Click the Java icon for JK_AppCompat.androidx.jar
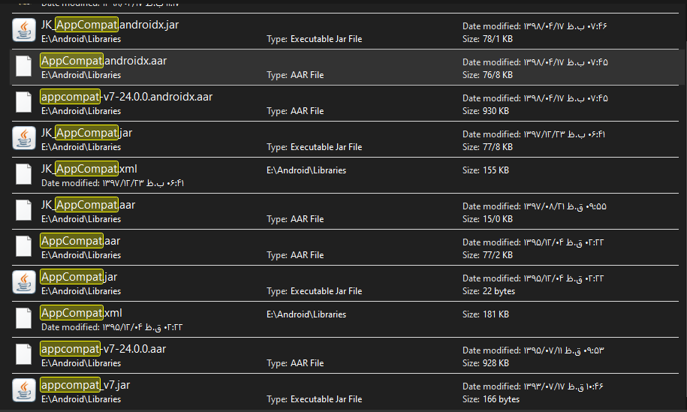The width and height of the screenshot is (687, 412). click(24, 30)
